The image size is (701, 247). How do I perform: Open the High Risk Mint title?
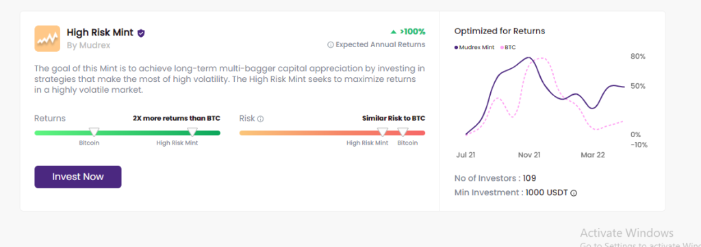pyautogui.click(x=100, y=33)
